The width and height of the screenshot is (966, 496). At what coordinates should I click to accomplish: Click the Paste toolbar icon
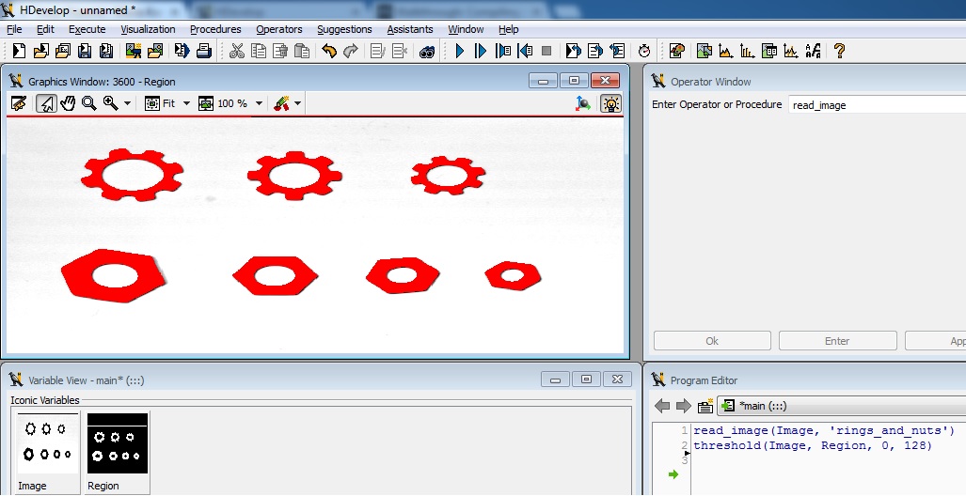[301, 51]
